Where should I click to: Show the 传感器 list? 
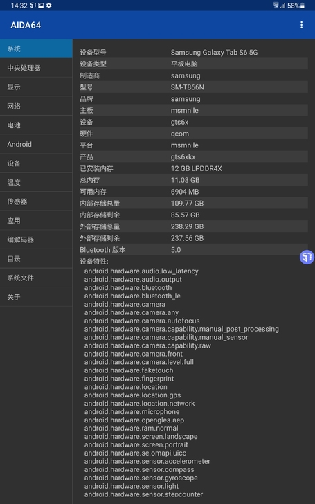click(x=36, y=201)
